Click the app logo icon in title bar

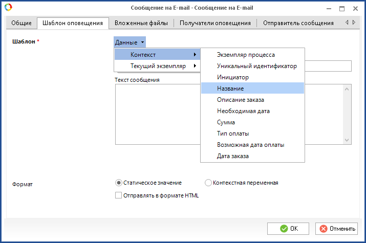8,8
